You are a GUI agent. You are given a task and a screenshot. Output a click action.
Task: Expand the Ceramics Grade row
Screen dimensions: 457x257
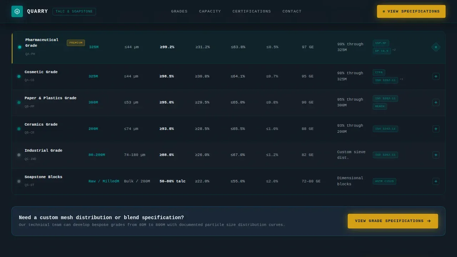pos(436,129)
